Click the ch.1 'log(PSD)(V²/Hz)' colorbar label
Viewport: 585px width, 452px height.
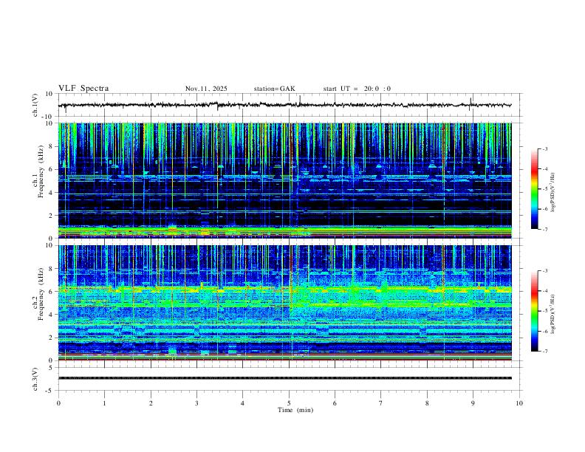(x=553, y=193)
